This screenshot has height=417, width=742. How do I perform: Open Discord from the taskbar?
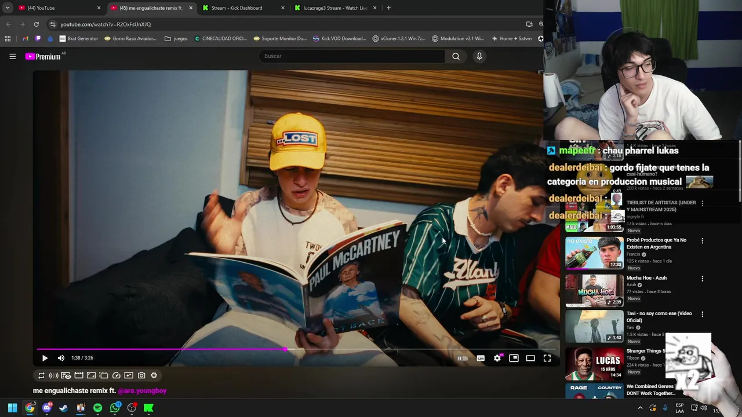47,408
